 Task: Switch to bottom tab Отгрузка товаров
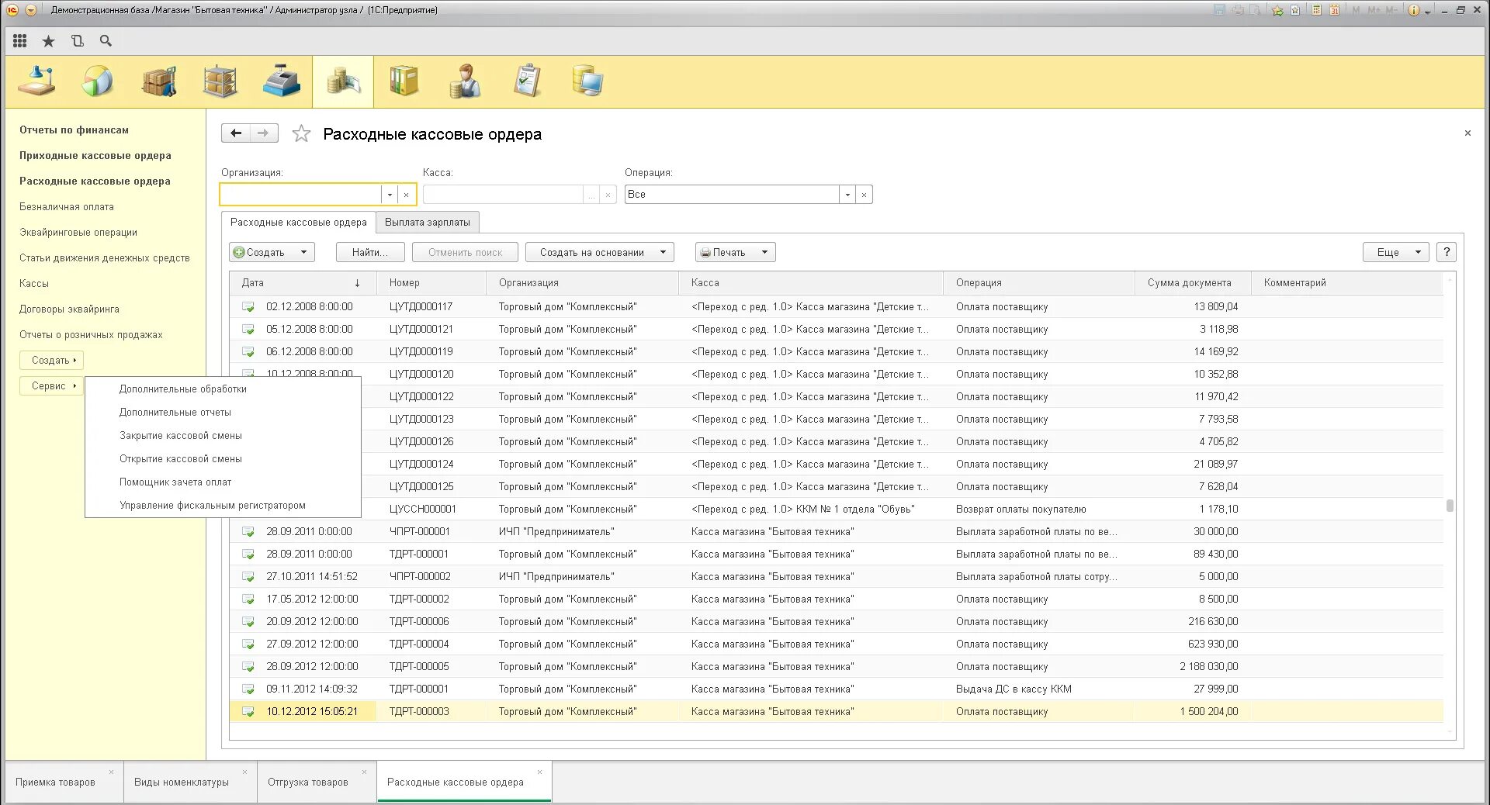click(x=308, y=783)
